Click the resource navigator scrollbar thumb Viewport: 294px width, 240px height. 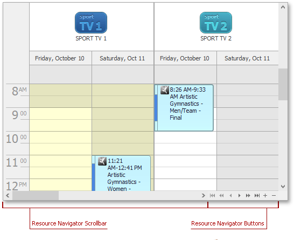coord(36,195)
